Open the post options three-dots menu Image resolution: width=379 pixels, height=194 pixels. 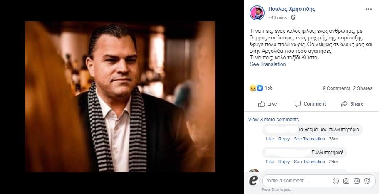(368, 9)
